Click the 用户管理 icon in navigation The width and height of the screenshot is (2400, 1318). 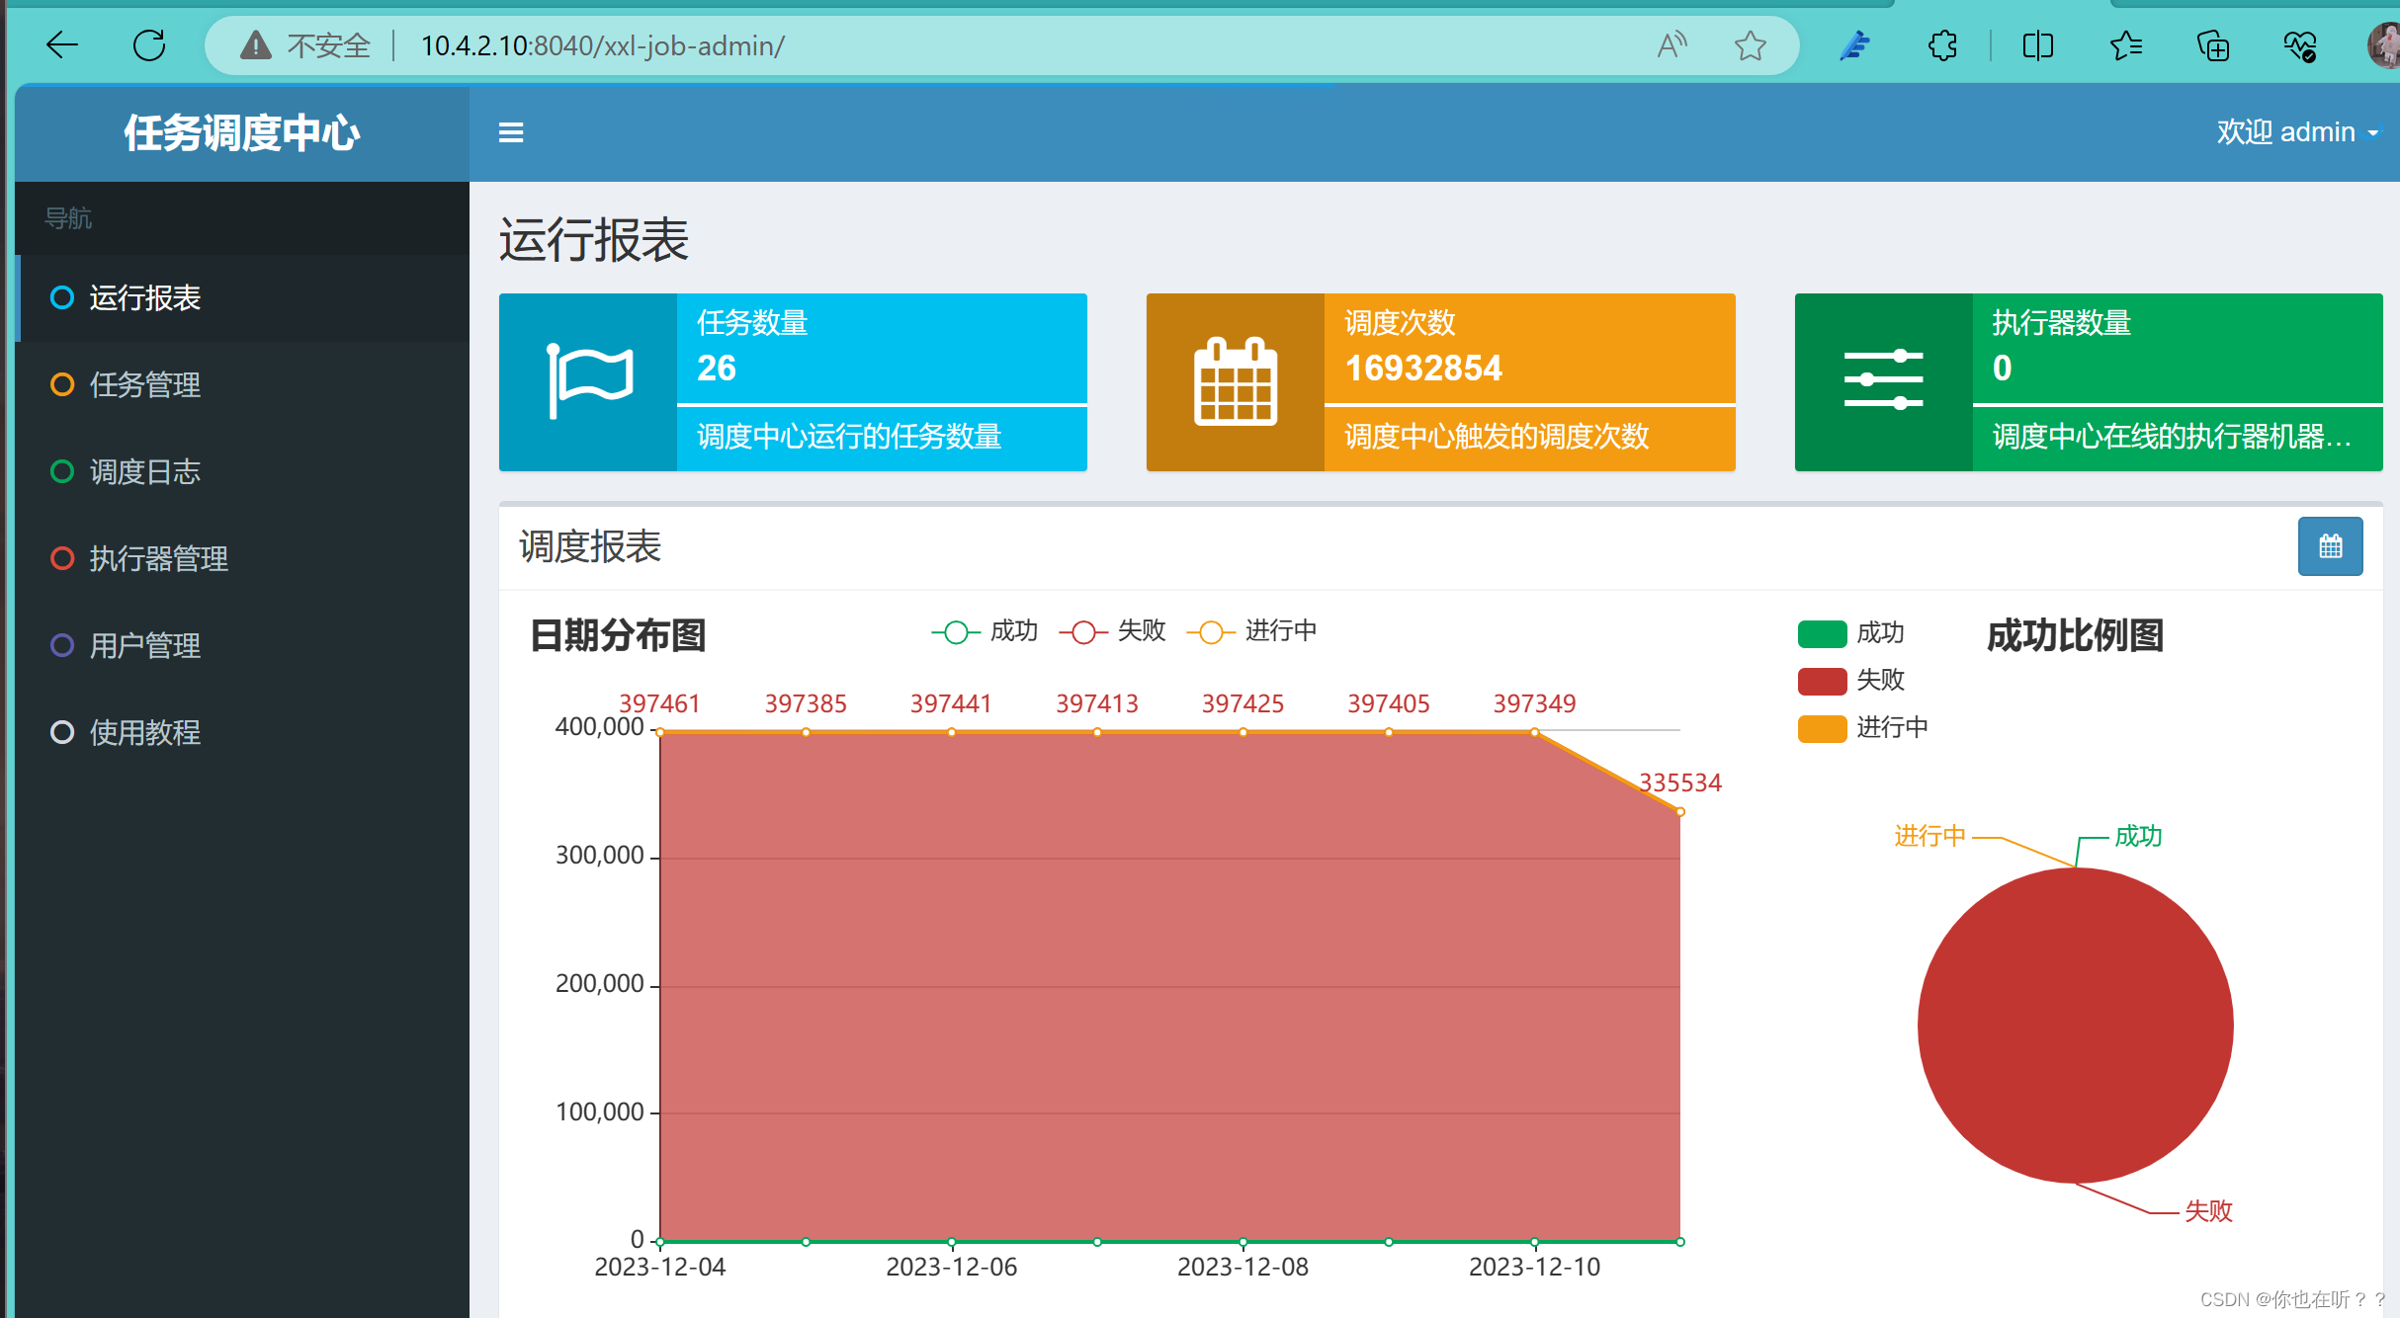62,645
